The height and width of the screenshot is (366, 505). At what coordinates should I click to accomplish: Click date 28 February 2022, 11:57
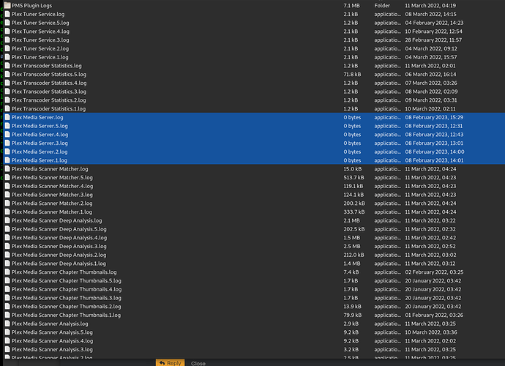click(433, 40)
